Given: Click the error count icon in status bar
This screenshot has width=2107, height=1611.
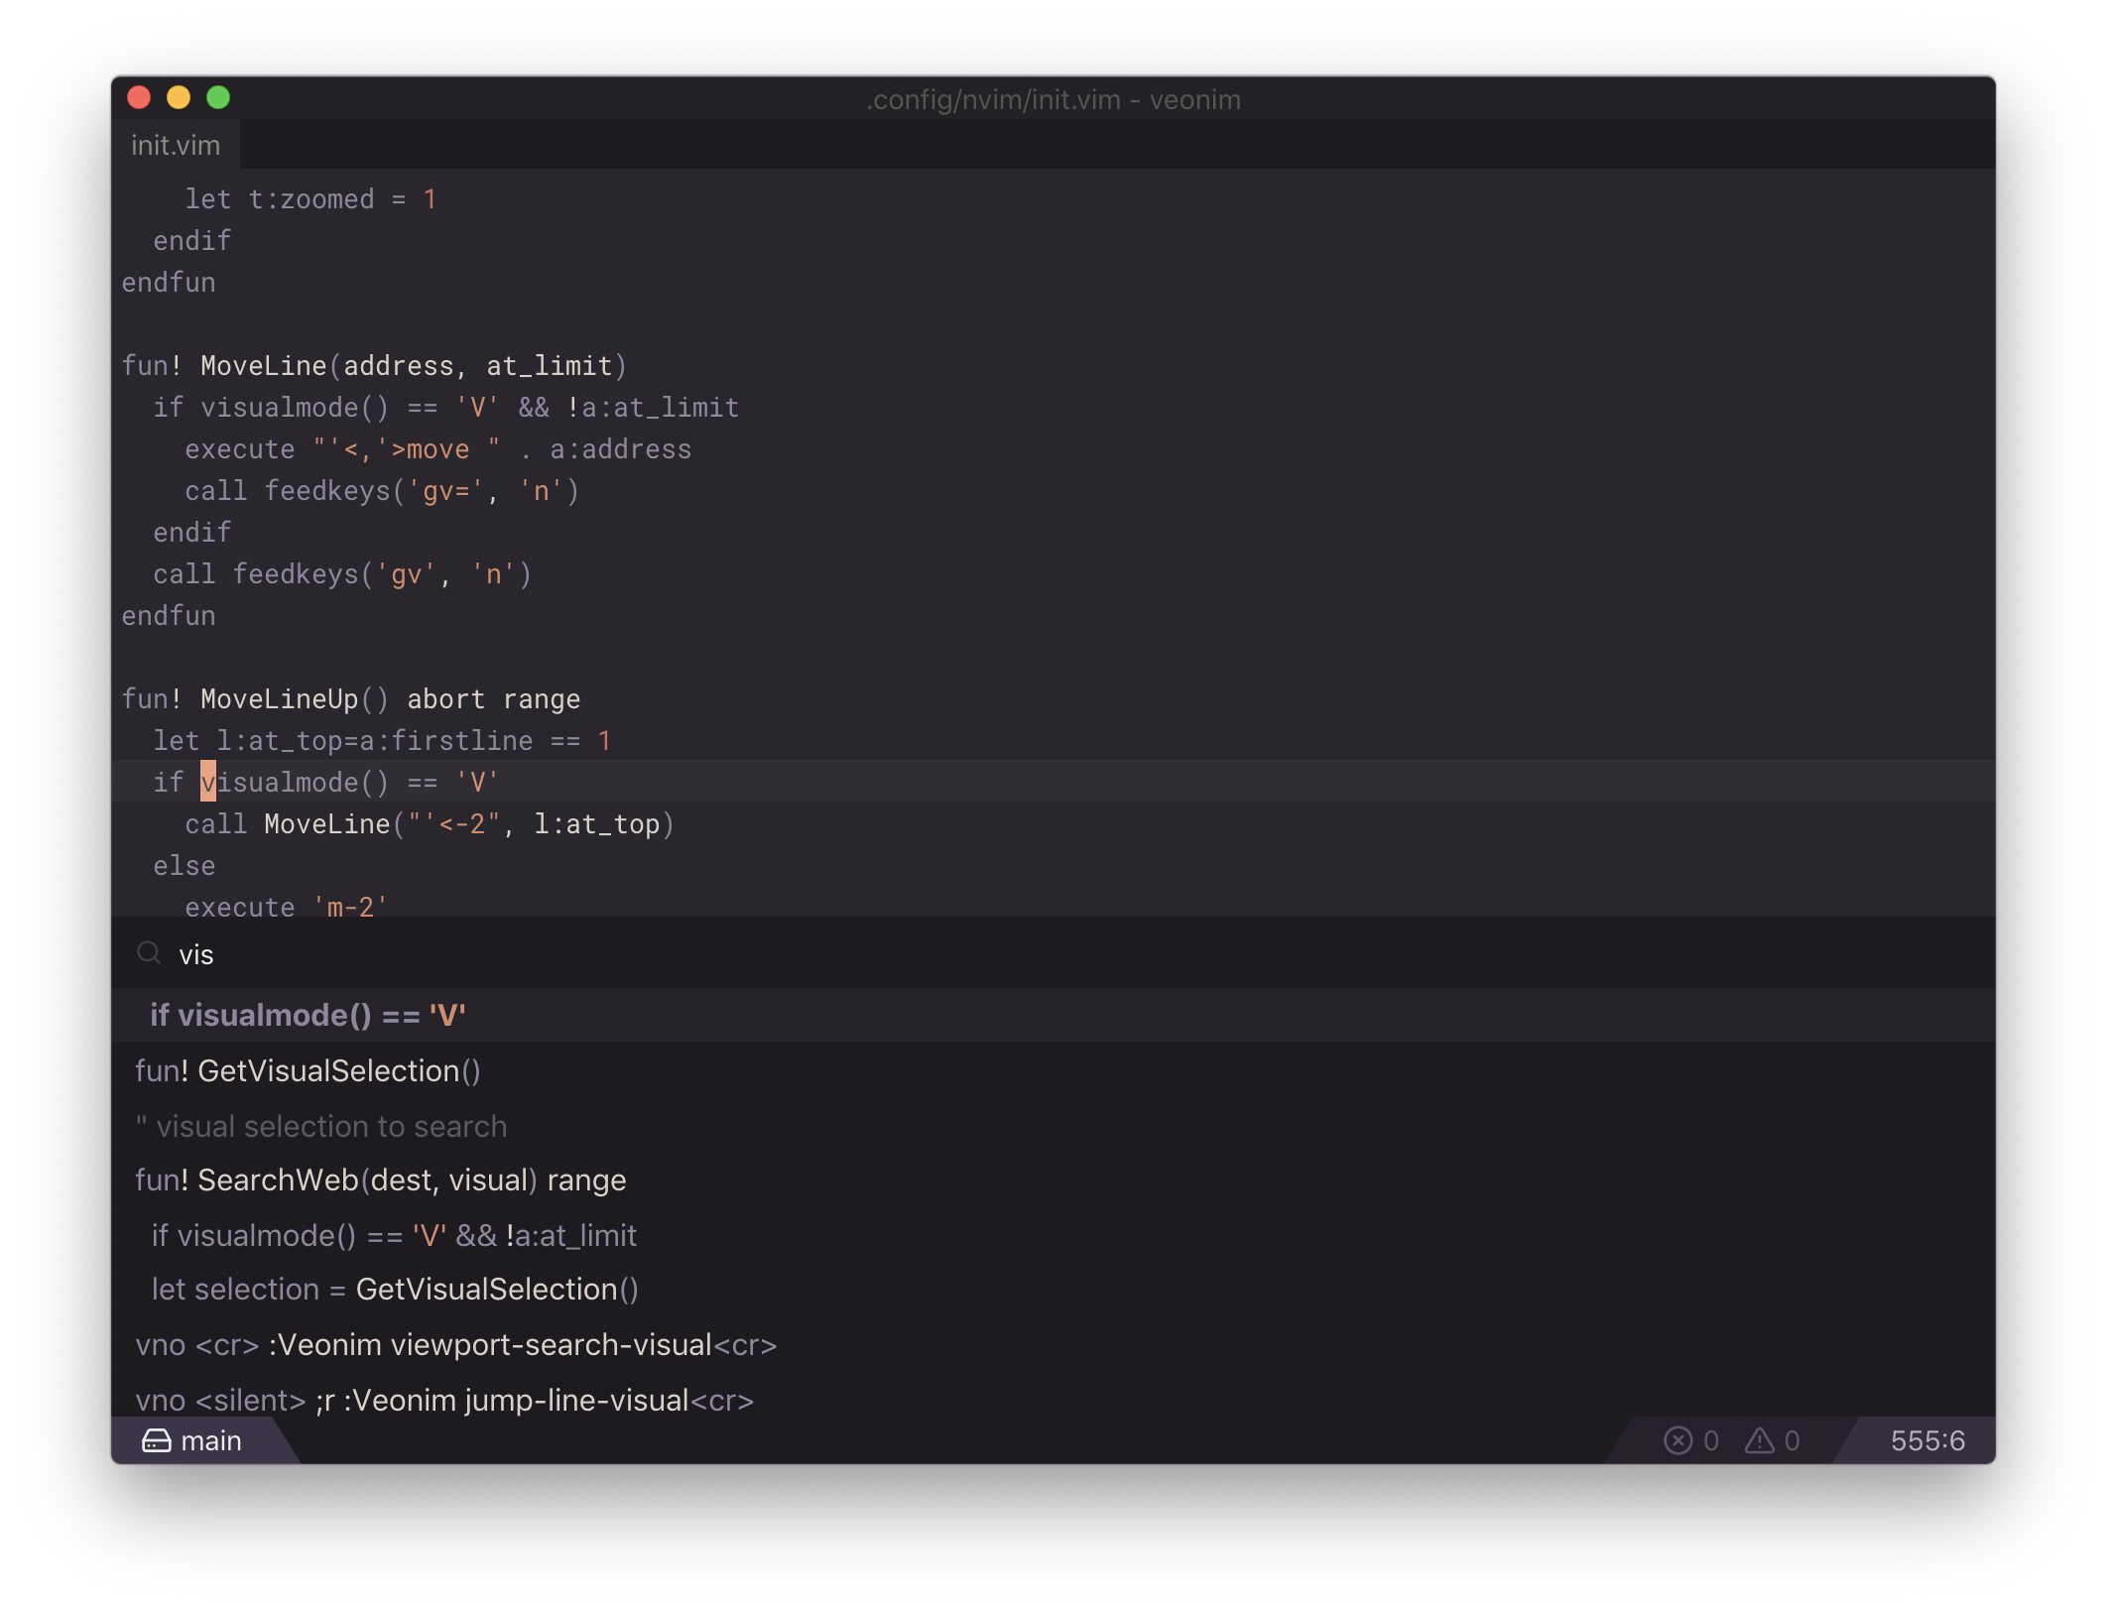Looking at the screenshot, I should click(1677, 1440).
